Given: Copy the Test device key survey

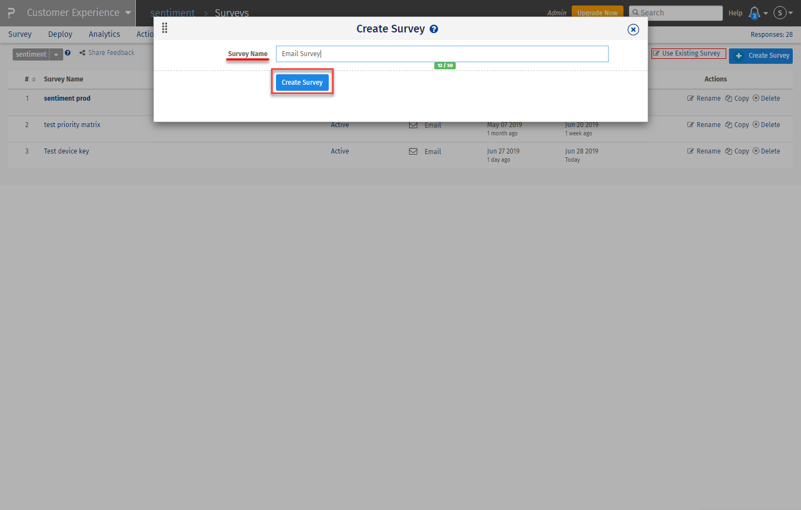Looking at the screenshot, I should pos(737,151).
